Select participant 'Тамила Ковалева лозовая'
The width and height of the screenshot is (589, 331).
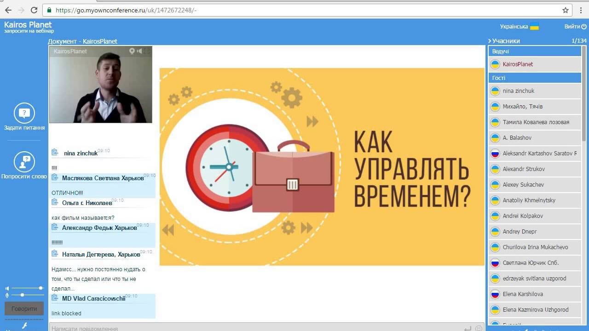tap(535, 122)
